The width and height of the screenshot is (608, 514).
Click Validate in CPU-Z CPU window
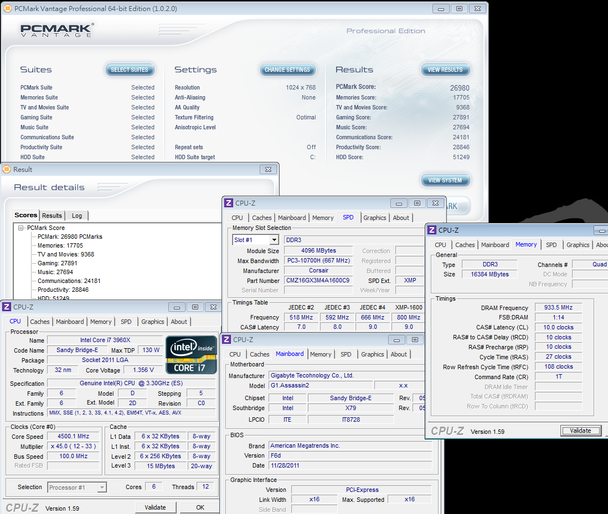(155, 507)
